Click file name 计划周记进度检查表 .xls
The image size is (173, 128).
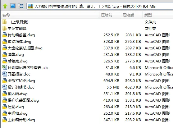[28, 68]
